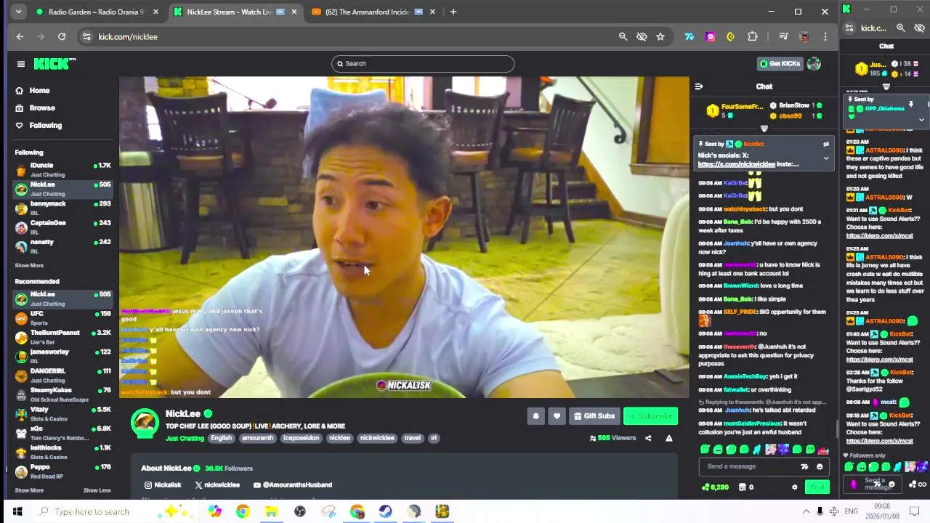Report stream via the warning triangle icon
Viewport: 930px width, 523px height.
(x=669, y=438)
